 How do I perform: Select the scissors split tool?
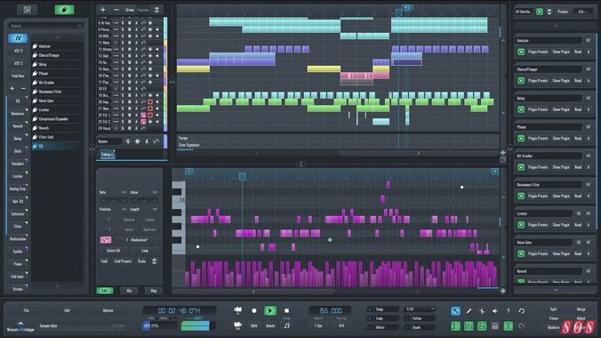tap(482, 311)
